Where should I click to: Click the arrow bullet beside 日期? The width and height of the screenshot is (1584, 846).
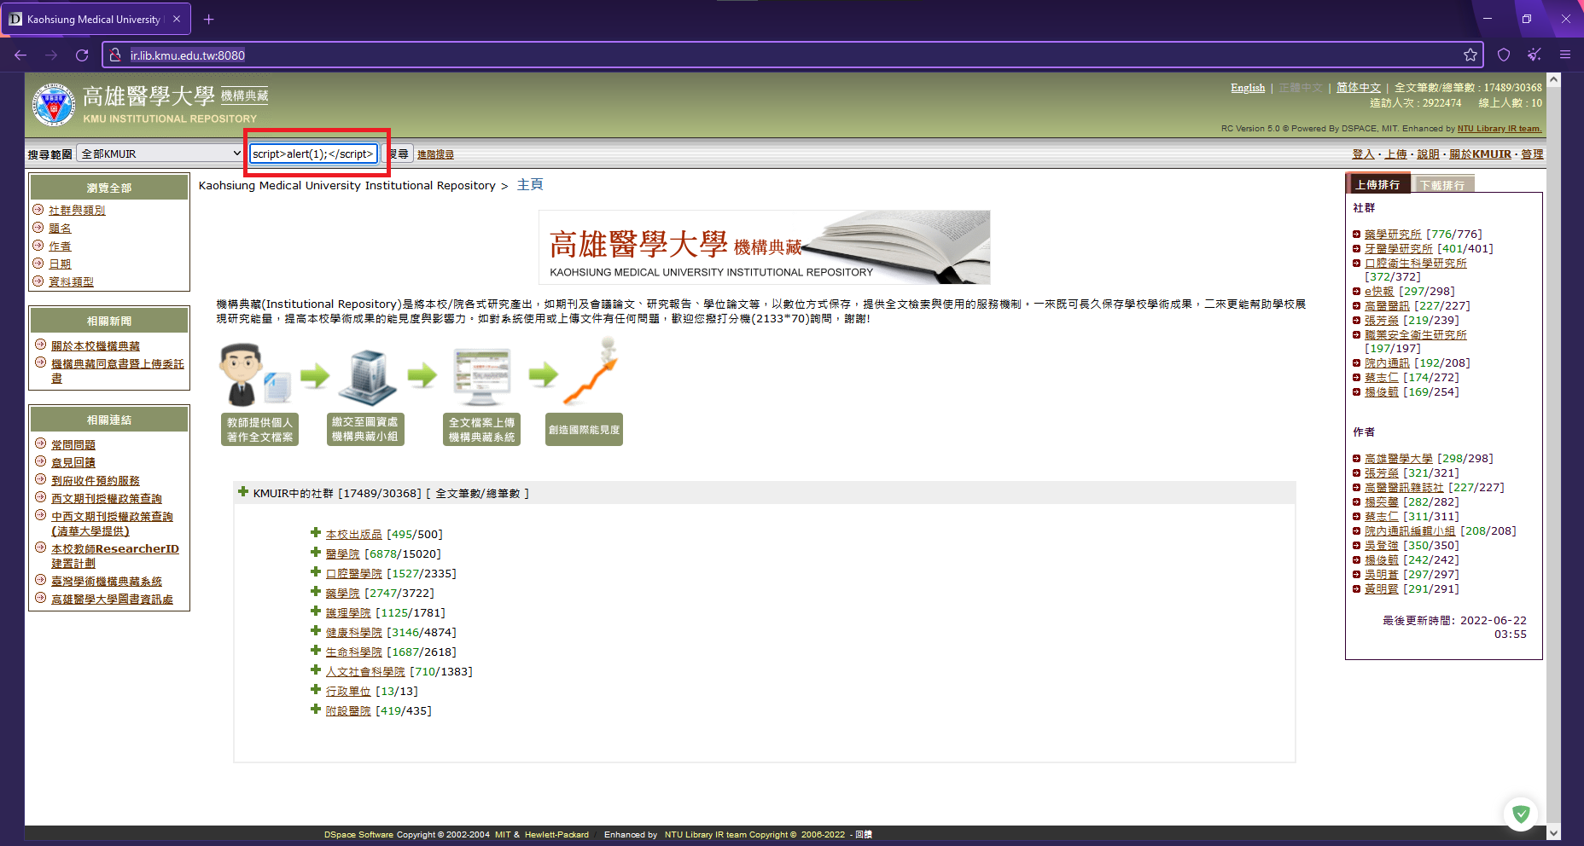coord(38,264)
